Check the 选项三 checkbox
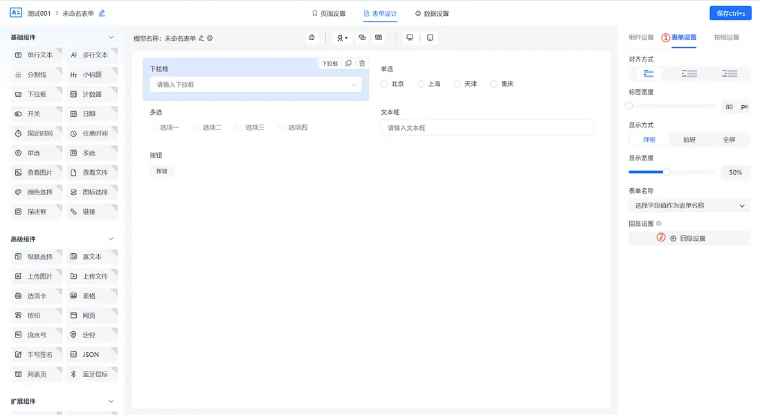 coord(238,128)
